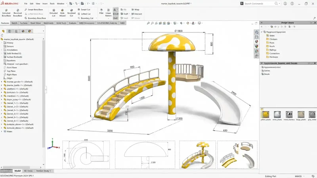
Task: Open the exploded-view render thumbnail
Action: (237, 155)
